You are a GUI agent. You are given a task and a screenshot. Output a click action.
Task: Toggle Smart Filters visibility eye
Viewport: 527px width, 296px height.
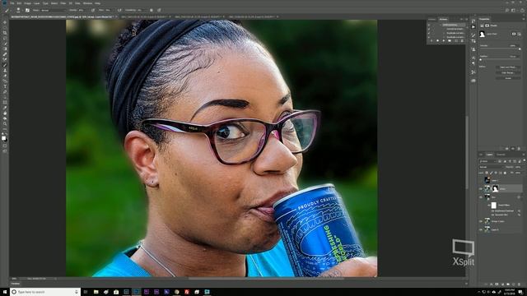pos(489,205)
